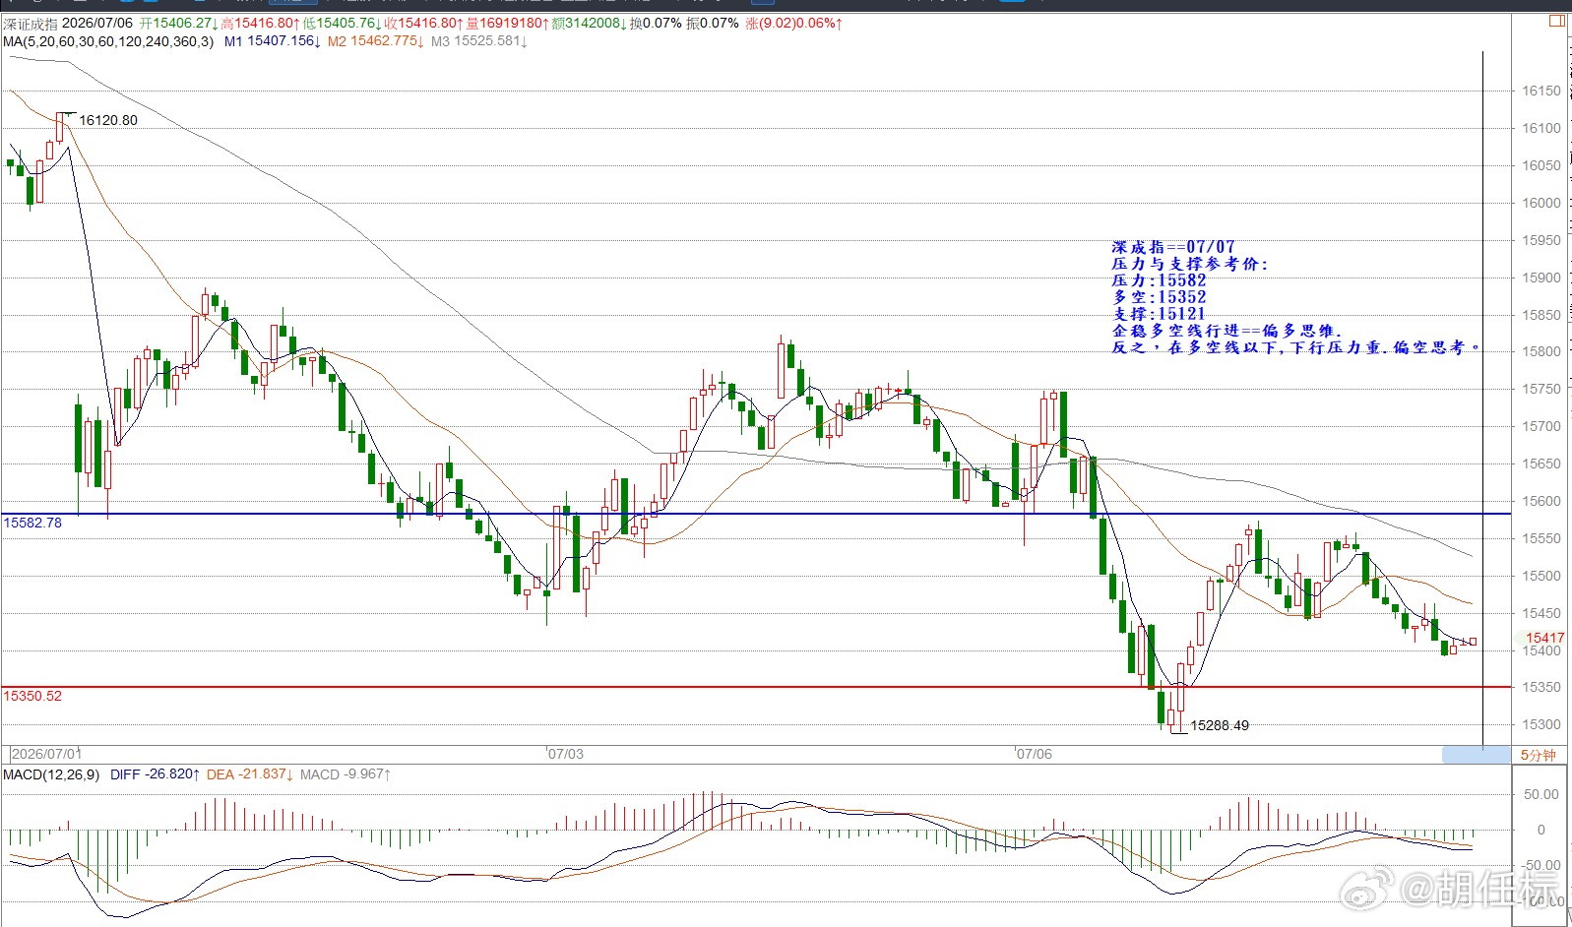This screenshot has width=1572, height=927.
Task: Click the 07/03 date marker
Action: (566, 754)
